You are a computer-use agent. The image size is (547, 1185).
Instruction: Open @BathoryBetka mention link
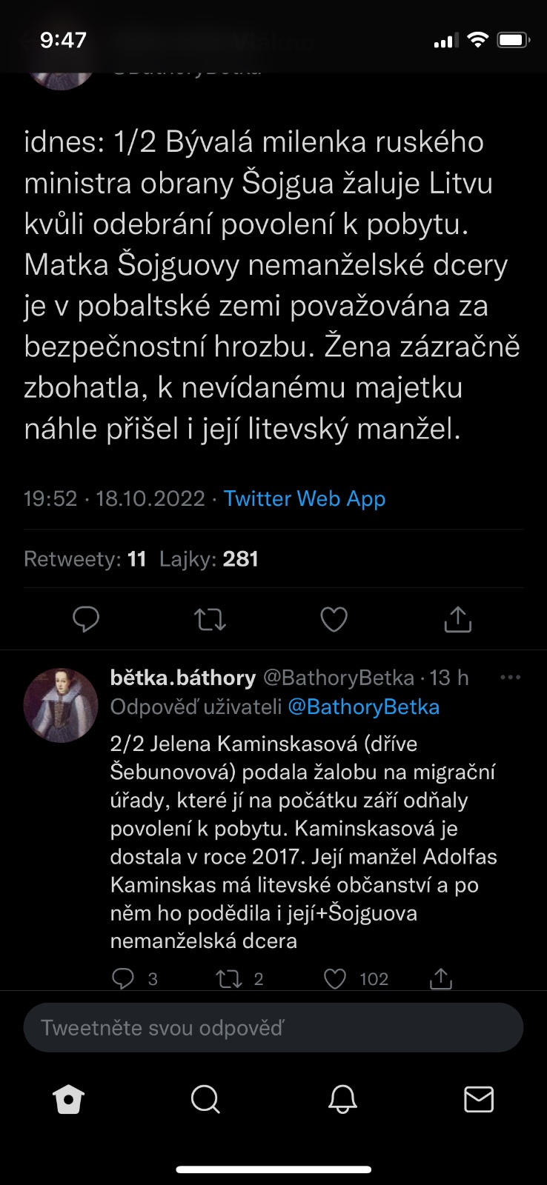click(x=363, y=707)
